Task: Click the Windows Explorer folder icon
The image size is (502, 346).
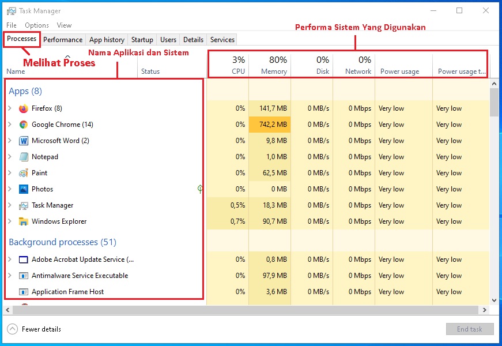Action: (x=24, y=221)
